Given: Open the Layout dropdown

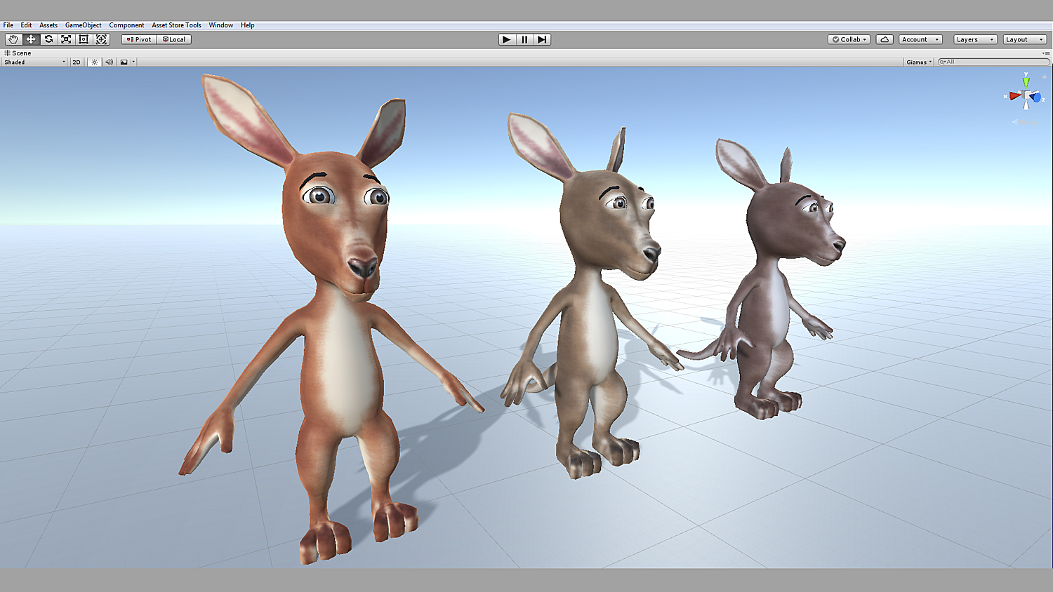Looking at the screenshot, I should pos(1024,39).
